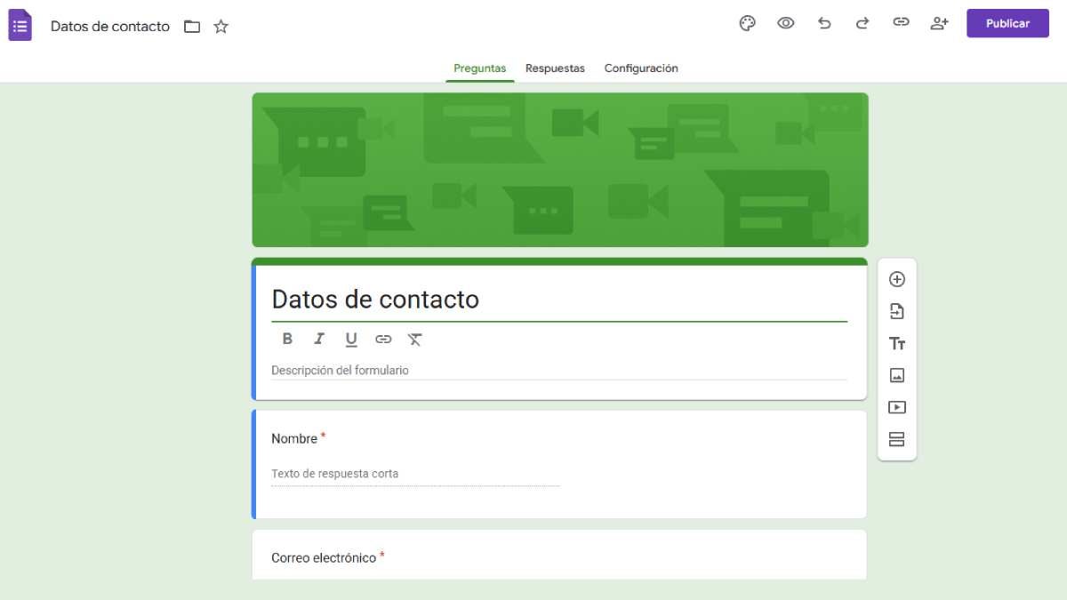Edit the form title Datos de contacto

(x=559, y=300)
